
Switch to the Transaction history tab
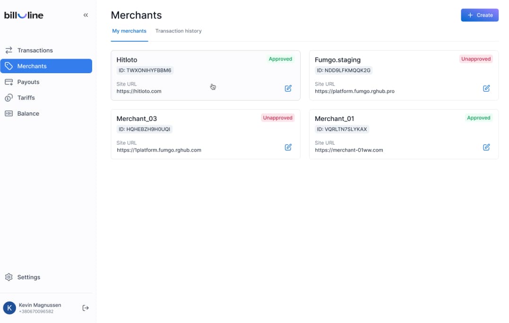tap(178, 31)
